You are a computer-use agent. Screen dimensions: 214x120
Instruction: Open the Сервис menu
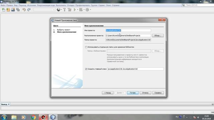point(102,5)
